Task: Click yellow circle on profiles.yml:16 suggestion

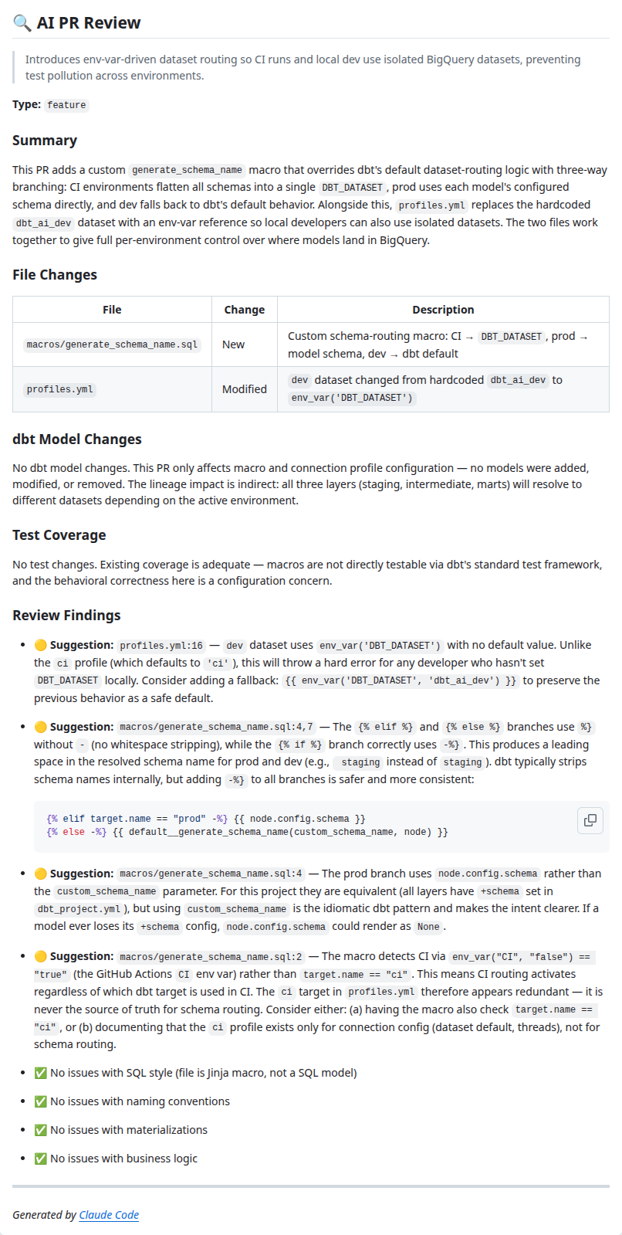Action: point(41,645)
